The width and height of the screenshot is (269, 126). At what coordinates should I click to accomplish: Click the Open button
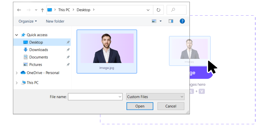[140, 106]
